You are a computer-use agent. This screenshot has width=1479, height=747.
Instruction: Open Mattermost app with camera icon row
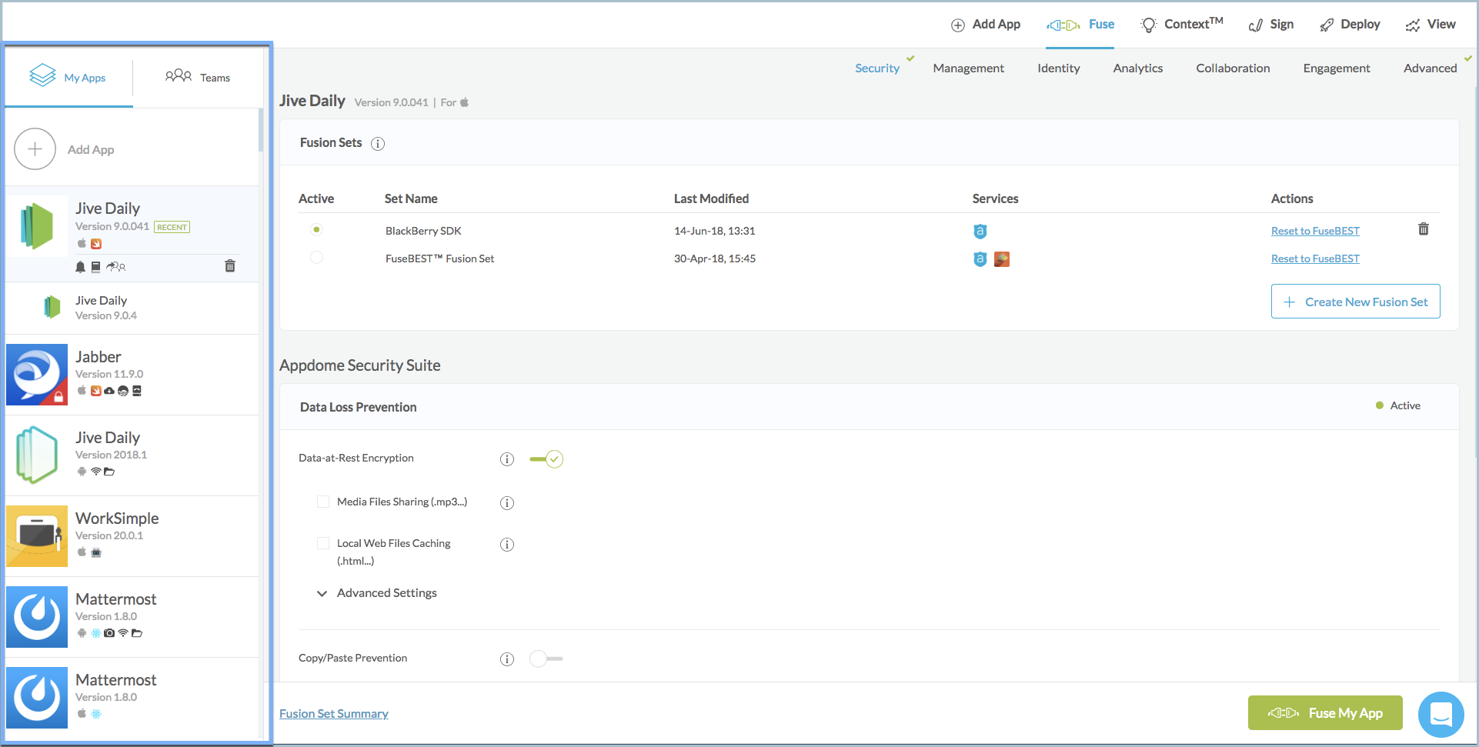click(x=132, y=617)
